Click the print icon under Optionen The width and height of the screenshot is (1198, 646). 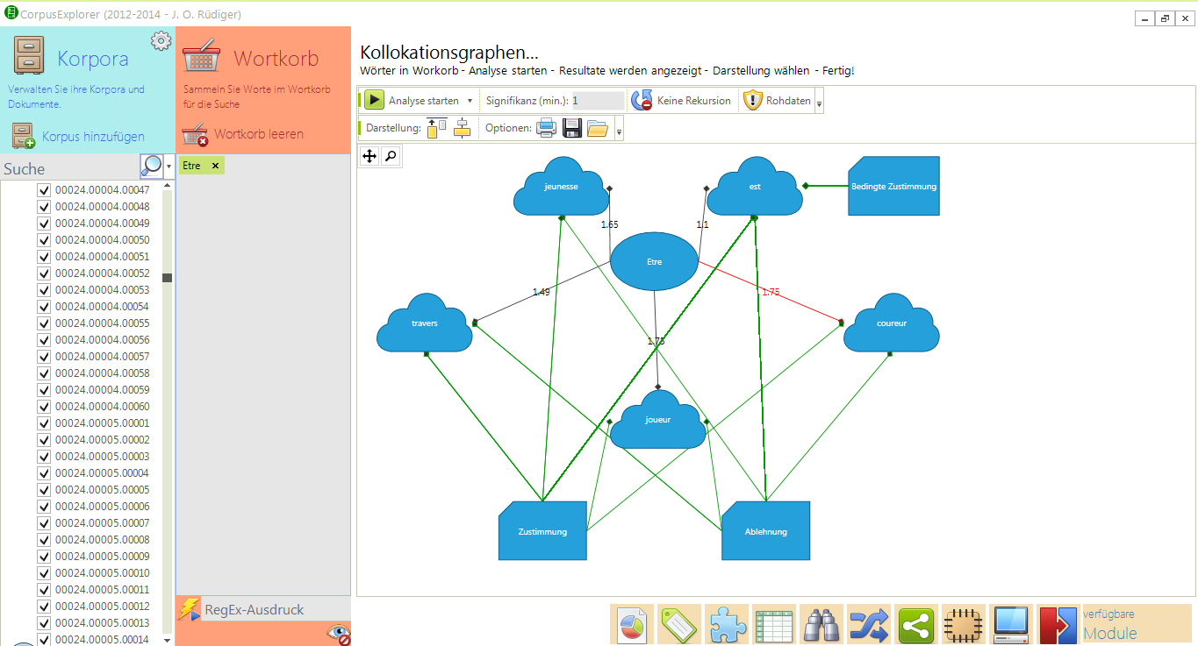547,129
